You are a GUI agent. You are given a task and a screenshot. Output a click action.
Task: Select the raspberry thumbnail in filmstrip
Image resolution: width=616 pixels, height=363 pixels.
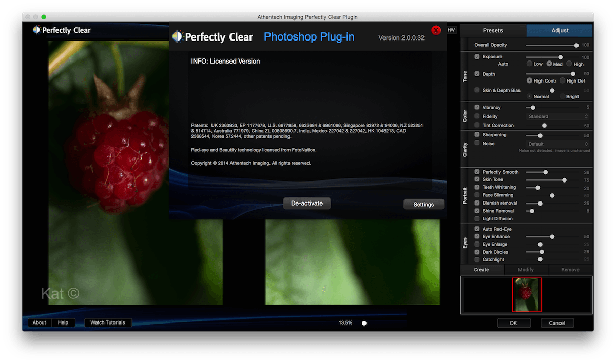527,295
